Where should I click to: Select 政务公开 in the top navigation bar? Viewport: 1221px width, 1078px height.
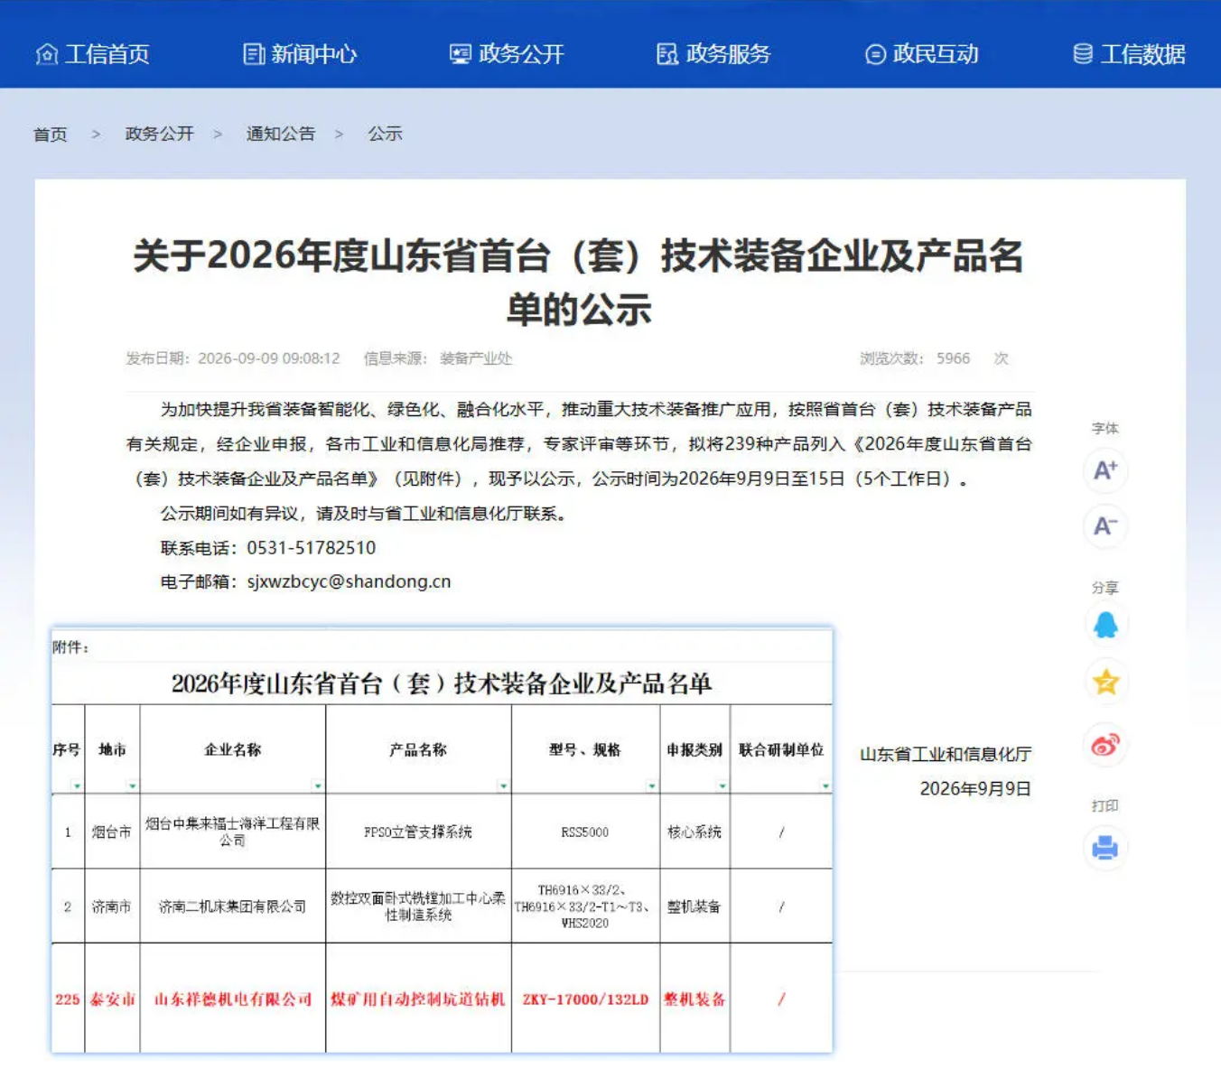point(507,54)
